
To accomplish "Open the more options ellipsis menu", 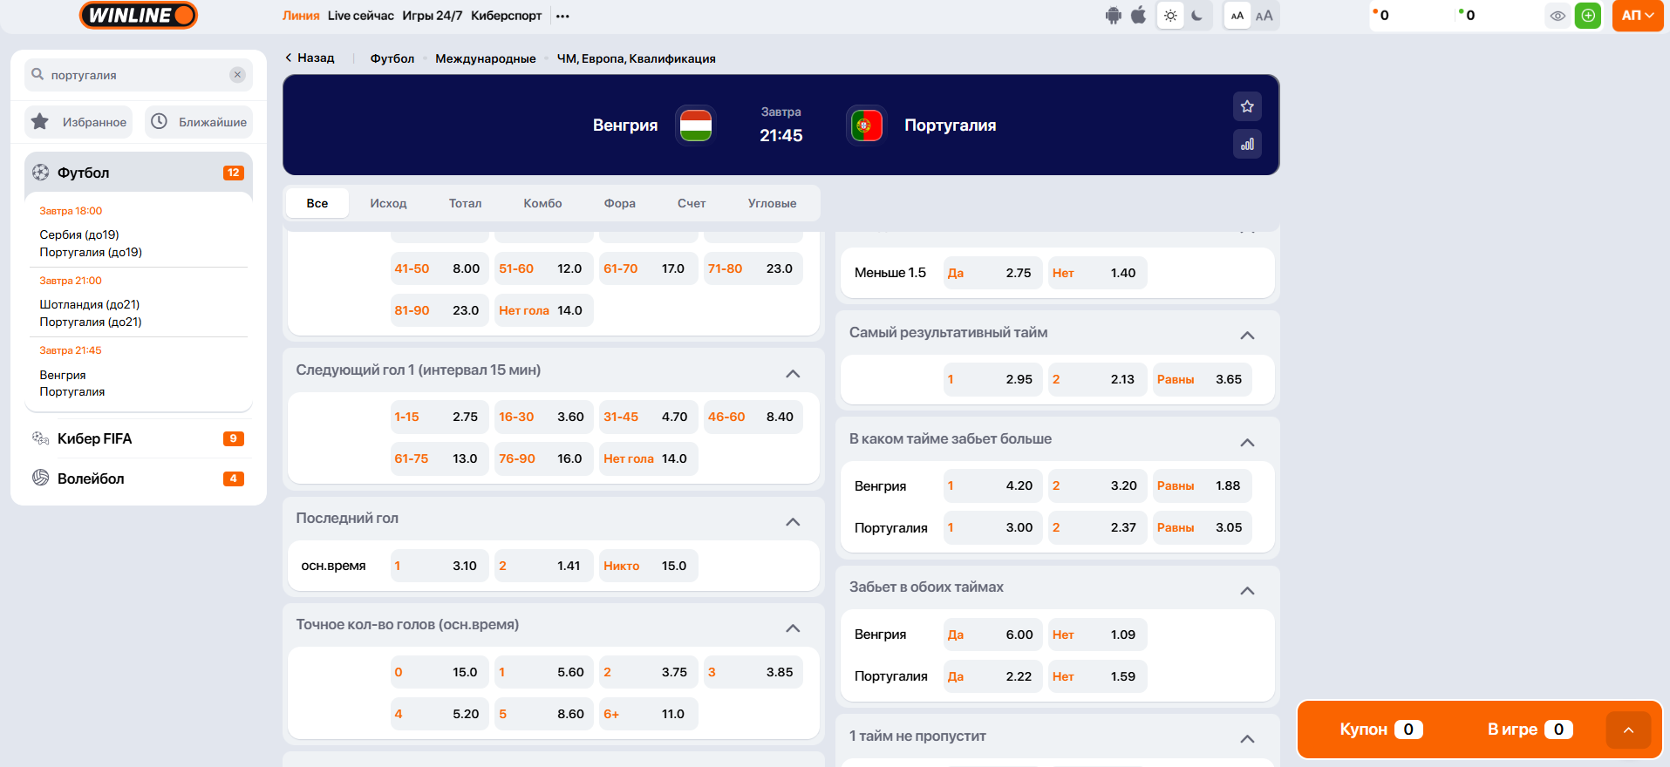I will point(562,16).
